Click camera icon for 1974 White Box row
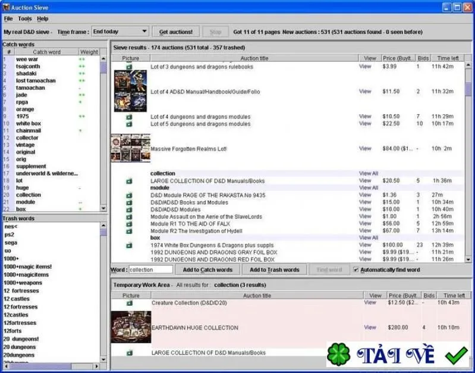475x373 pixels. (x=129, y=245)
